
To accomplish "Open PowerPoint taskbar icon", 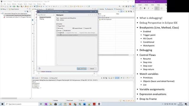I will [x=70, y=104].
